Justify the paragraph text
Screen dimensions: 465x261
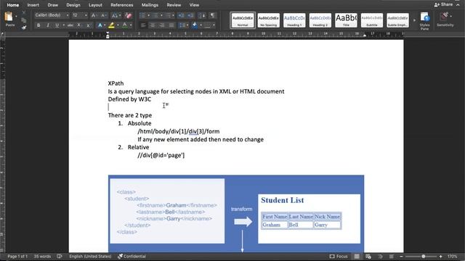[x=171, y=25]
